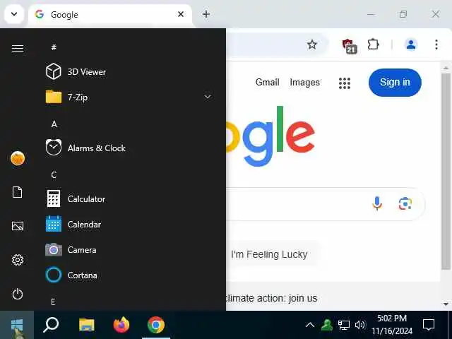Expand the Start menu hamburger button
The height and width of the screenshot is (339, 452).
point(17,48)
